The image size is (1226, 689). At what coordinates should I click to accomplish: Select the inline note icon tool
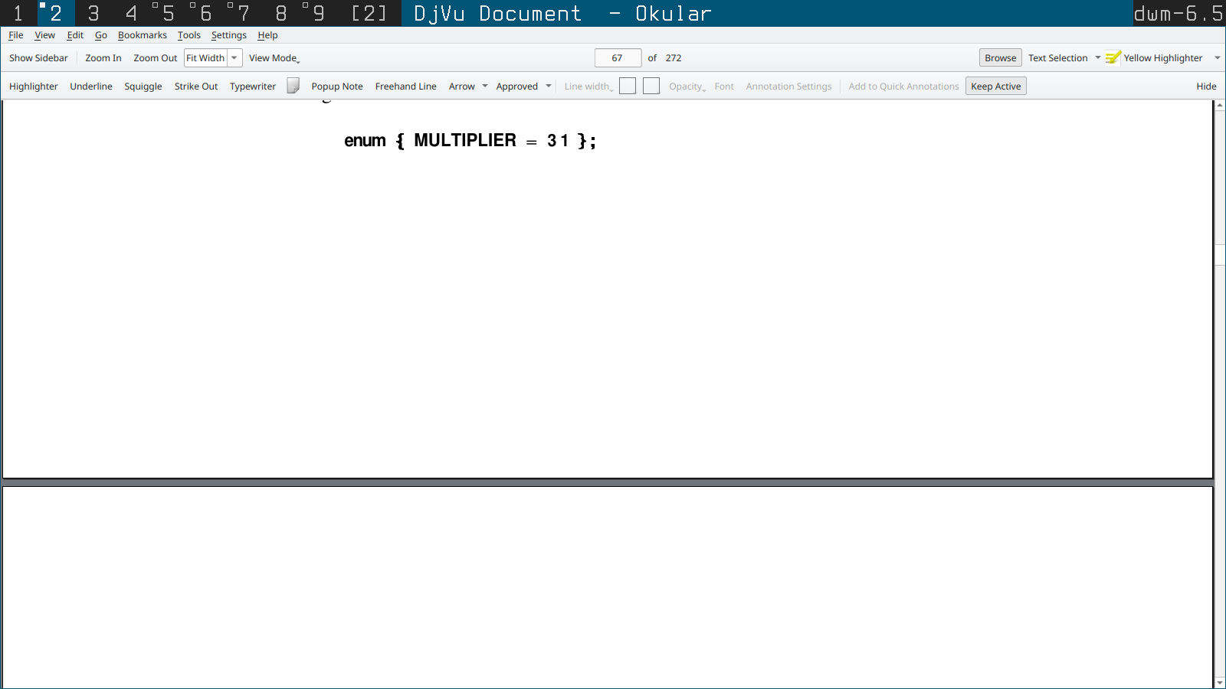293,86
